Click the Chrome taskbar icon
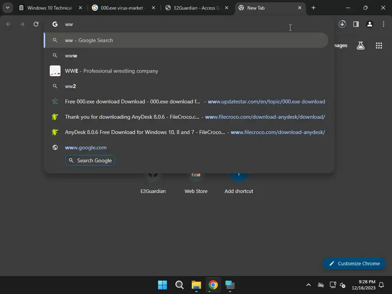The height and width of the screenshot is (294, 392). pyautogui.click(x=213, y=285)
